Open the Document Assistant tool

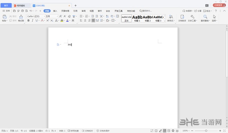pos(182,18)
